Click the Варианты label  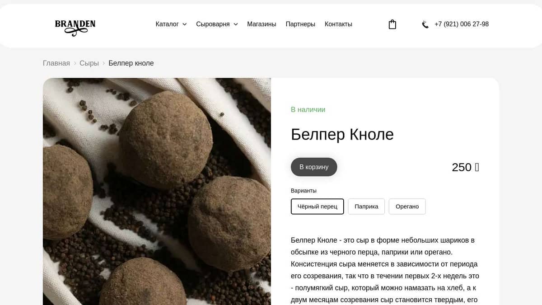[304, 191]
